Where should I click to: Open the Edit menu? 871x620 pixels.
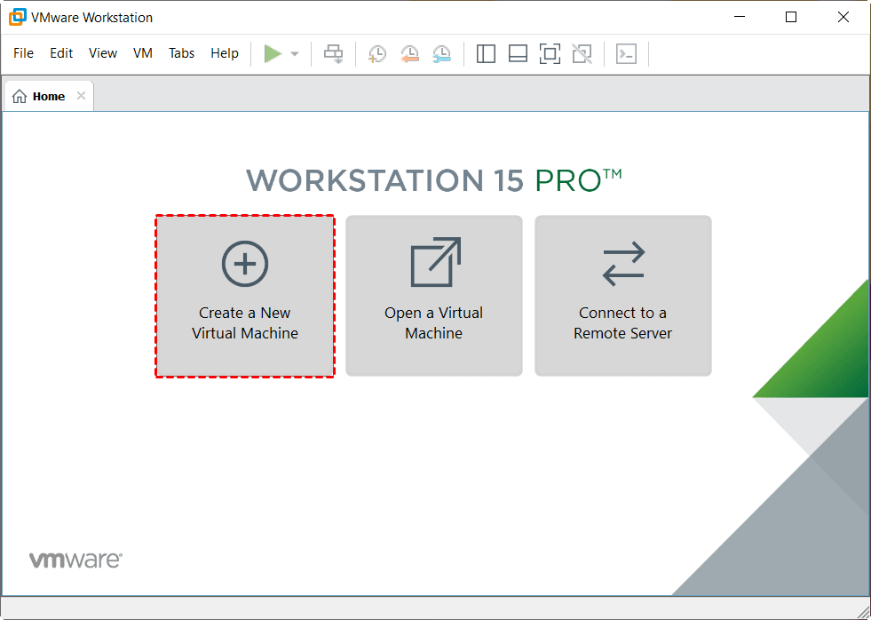tap(61, 53)
